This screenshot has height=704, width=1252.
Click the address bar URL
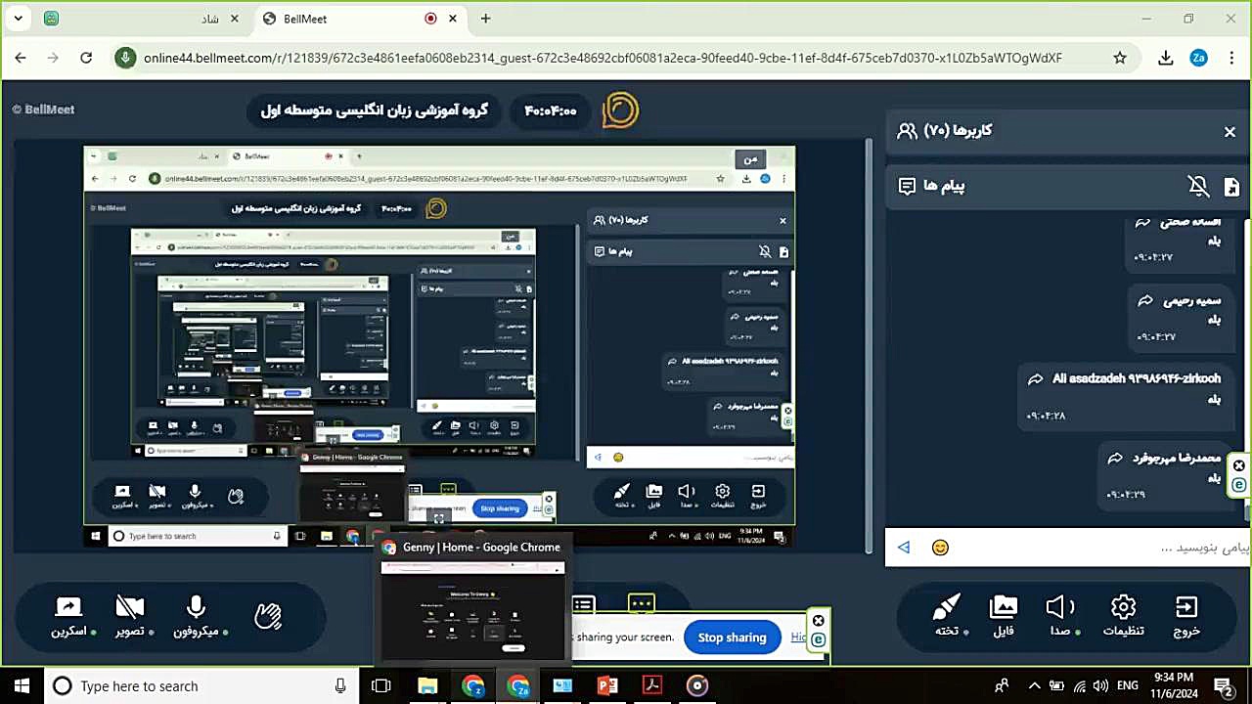[603, 59]
